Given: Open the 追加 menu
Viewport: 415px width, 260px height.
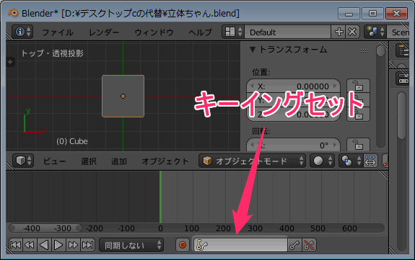Looking at the screenshot, I should [119, 161].
